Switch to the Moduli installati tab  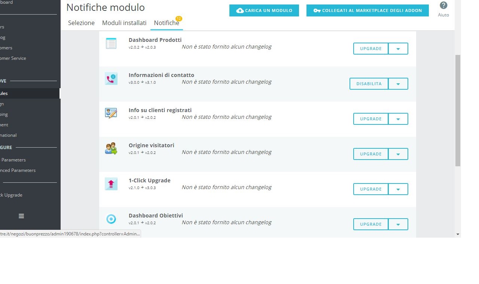[x=124, y=23]
